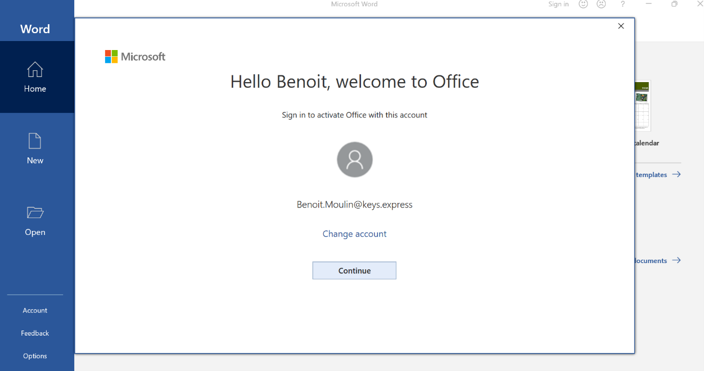The image size is (704, 371).
Task: Open the folder icon labeled Open
Action: pos(35,212)
